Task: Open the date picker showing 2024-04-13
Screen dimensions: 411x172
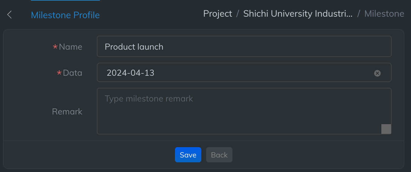Action: 236,73
